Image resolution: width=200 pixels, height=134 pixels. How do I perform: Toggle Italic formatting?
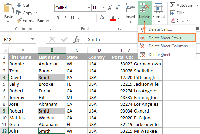click(65, 18)
